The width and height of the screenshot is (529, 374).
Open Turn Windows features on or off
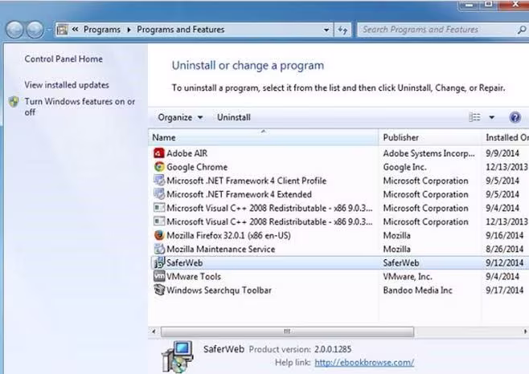click(80, 107)
